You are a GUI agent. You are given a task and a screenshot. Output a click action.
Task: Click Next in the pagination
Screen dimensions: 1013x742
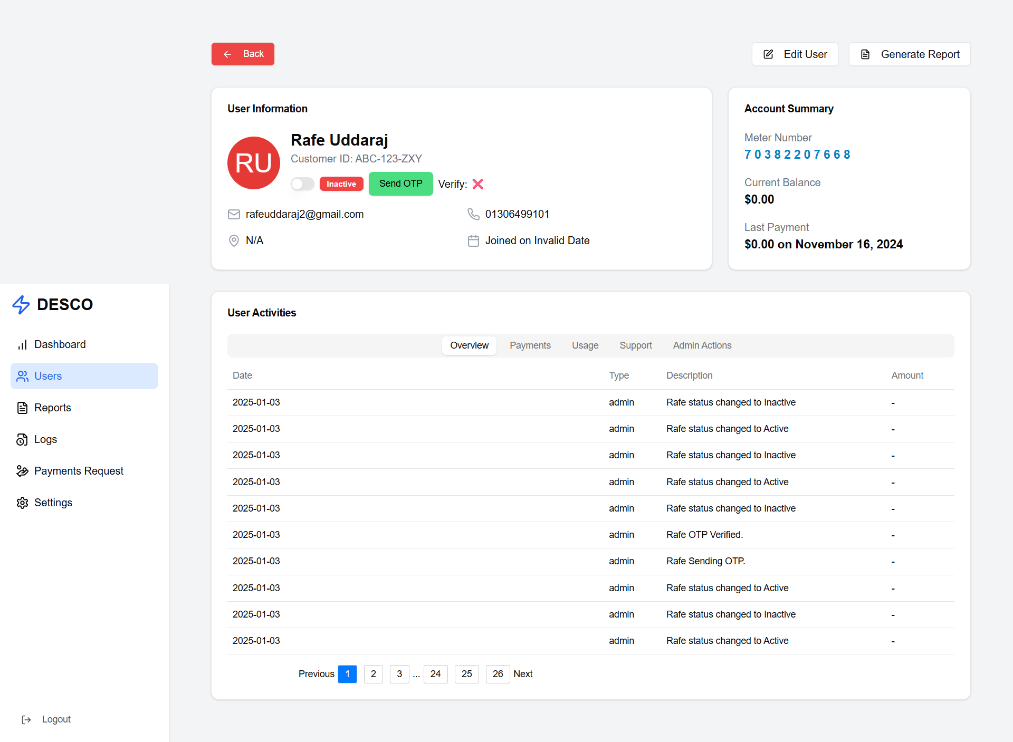pos(523,674)
